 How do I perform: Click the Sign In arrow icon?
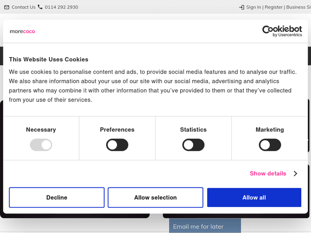[242, 7]
